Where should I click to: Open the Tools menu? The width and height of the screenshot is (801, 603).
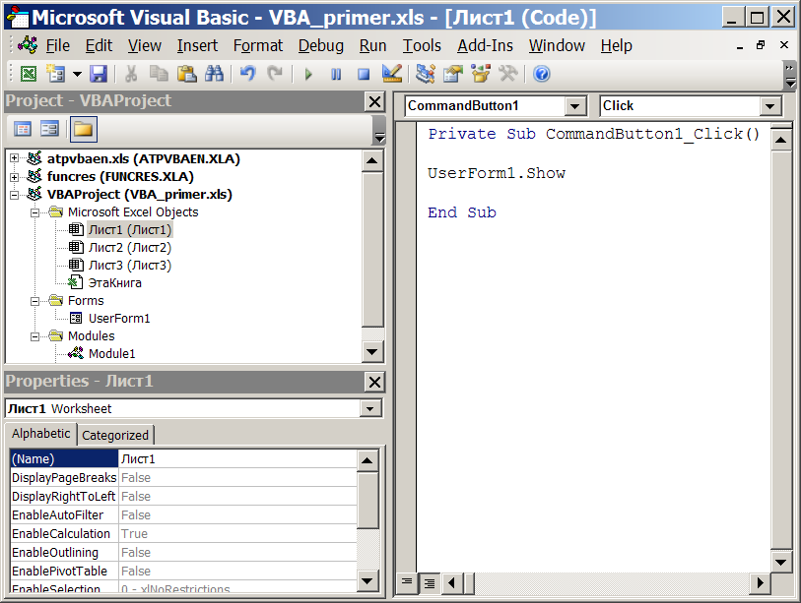coord(422,46)
